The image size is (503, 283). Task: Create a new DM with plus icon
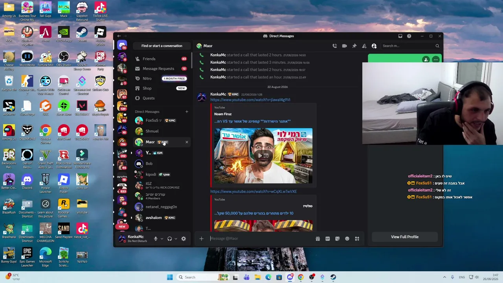coord(187,112)
